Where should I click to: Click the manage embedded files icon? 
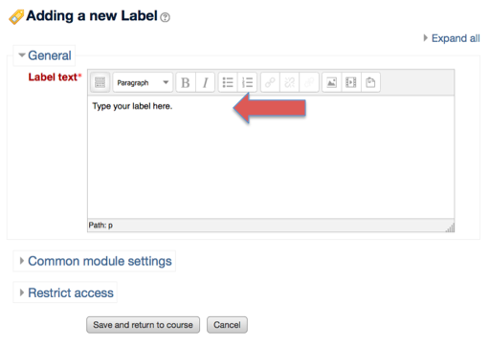click(x=370, y=82)
